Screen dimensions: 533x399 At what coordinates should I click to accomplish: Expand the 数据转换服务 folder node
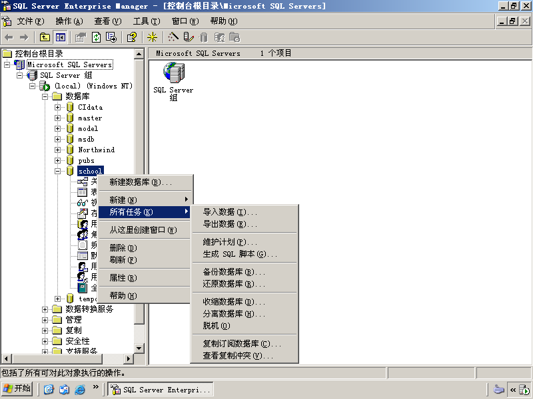pos(45,309)
